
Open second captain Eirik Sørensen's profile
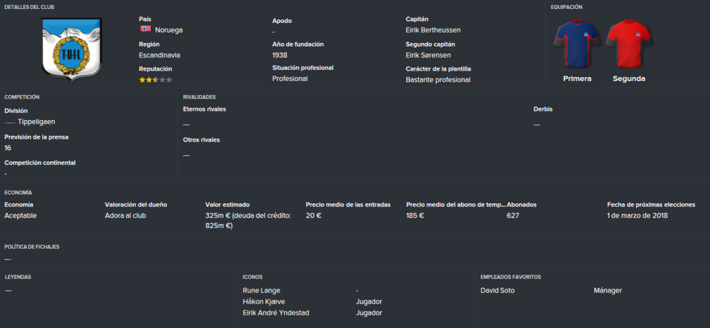point(428,55)
